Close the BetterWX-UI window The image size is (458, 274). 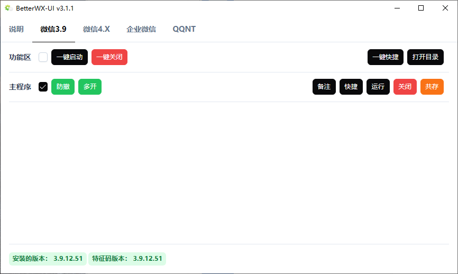click(x=445, y=8)
